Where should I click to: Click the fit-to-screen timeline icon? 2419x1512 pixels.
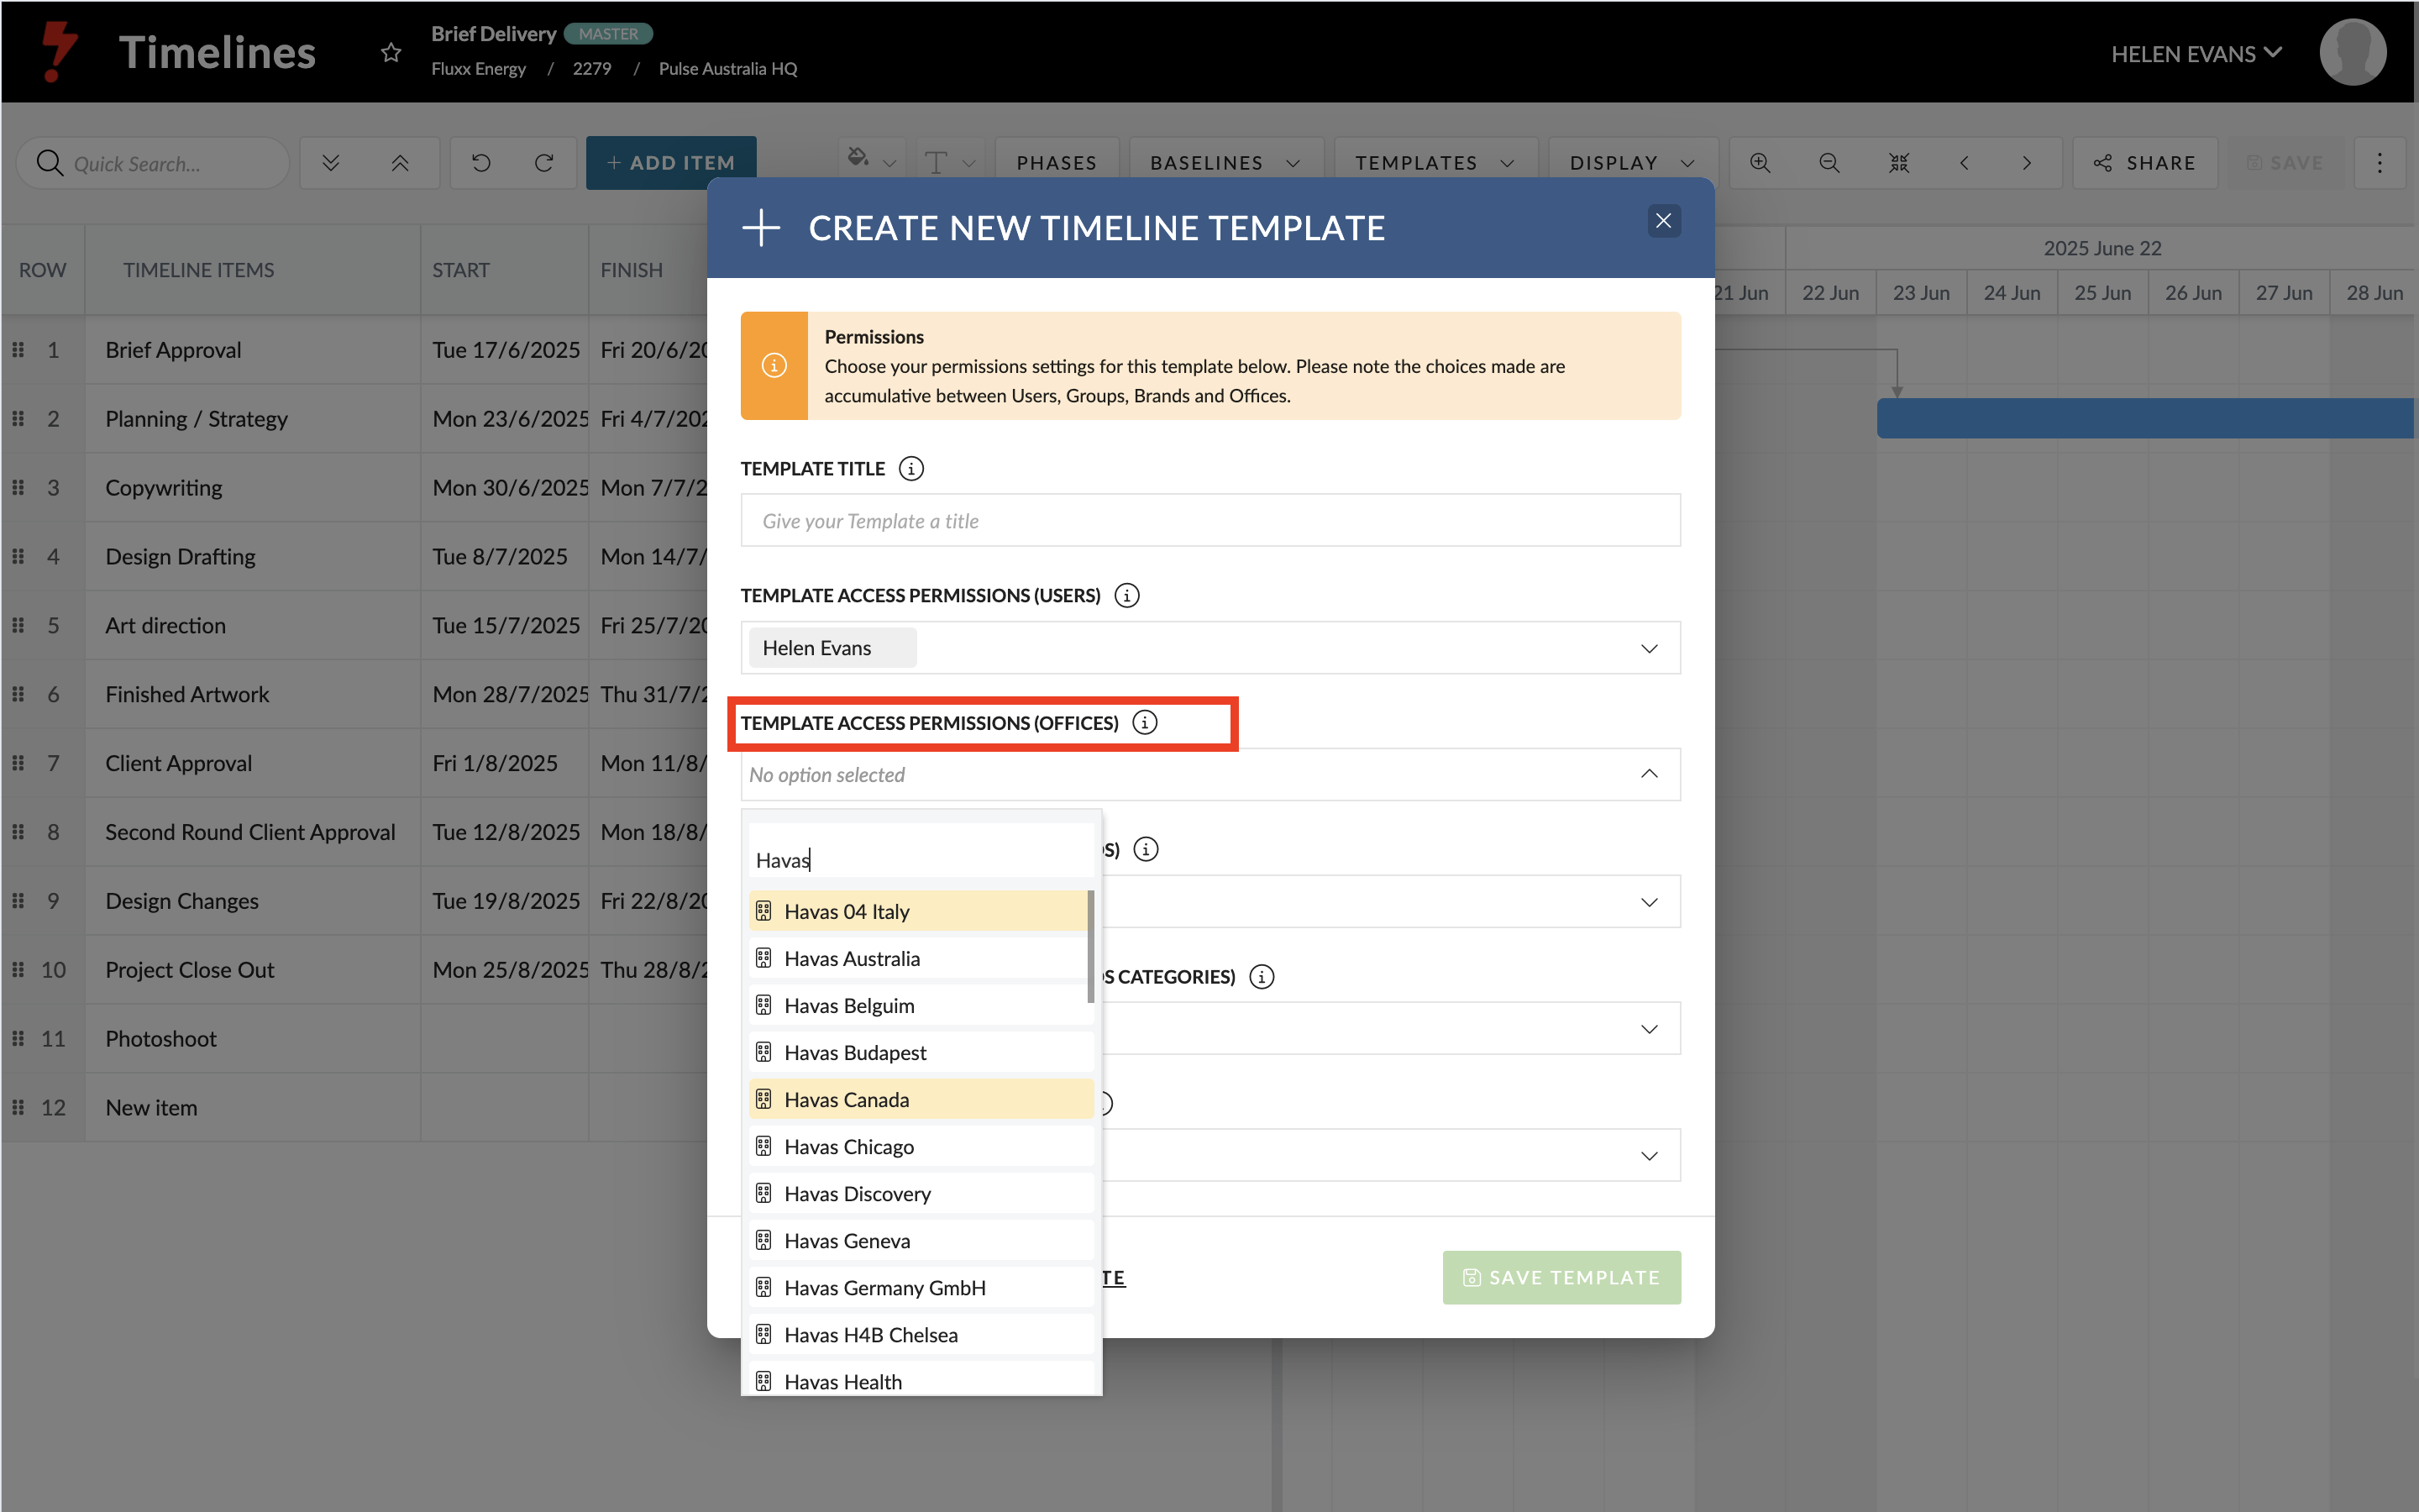[x=1899, y=162]
